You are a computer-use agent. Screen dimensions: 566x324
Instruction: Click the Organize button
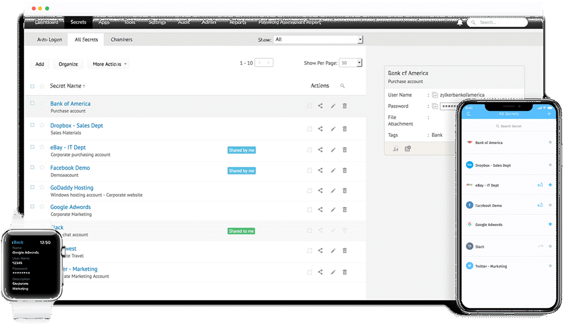(x=68, y=64)
